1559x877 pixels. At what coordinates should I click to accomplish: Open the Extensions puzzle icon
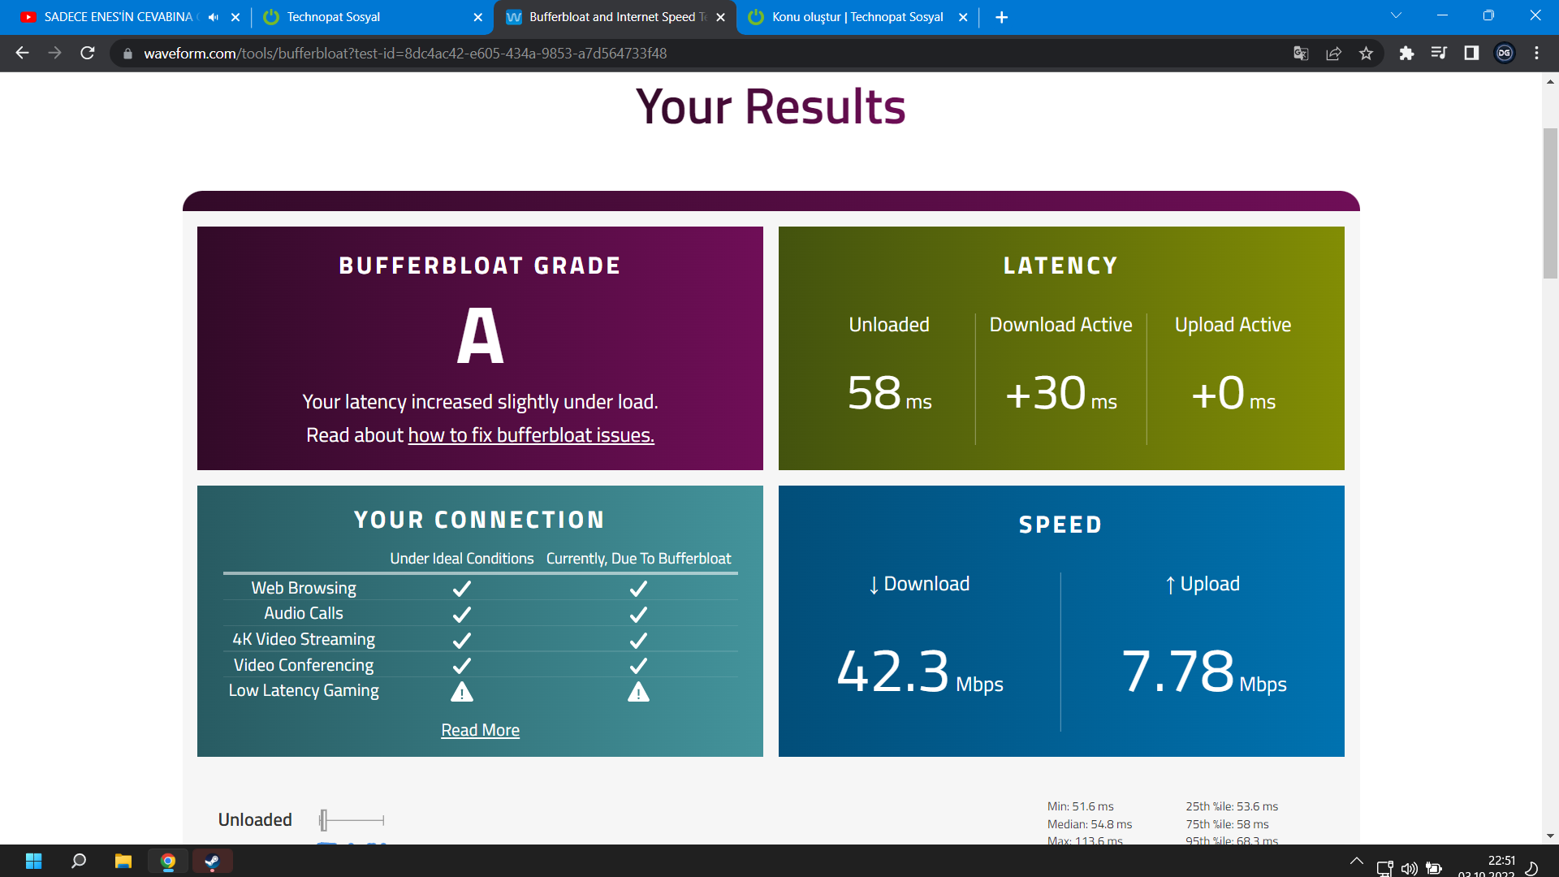(1406, 53)
